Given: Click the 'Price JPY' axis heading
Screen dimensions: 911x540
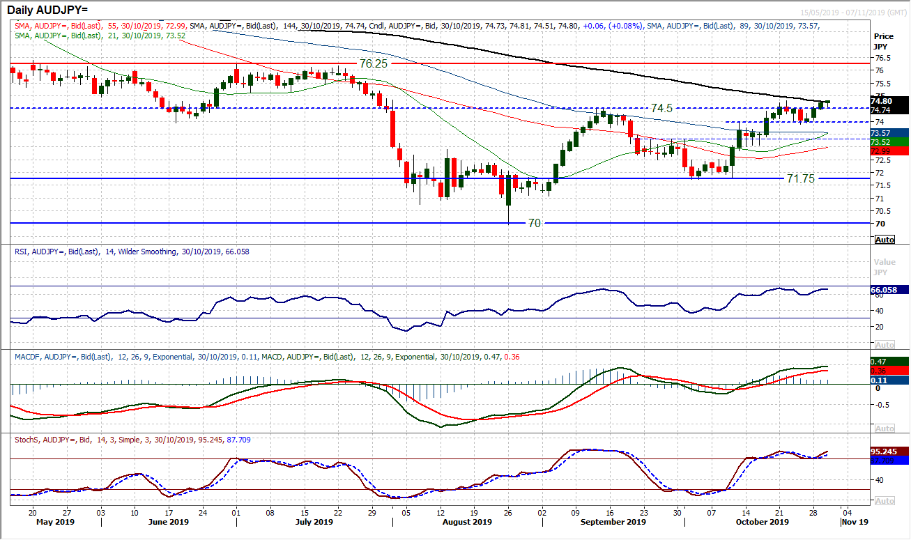Looking at the screenshot, I should coord(882,41).
